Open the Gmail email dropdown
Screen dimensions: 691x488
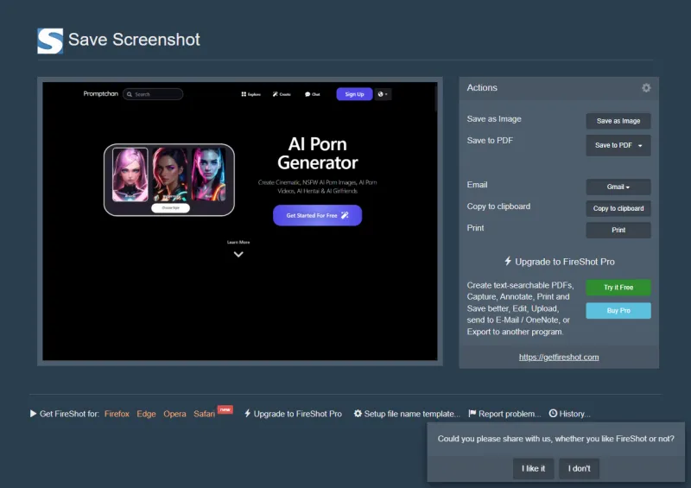(x=618, y=187)
